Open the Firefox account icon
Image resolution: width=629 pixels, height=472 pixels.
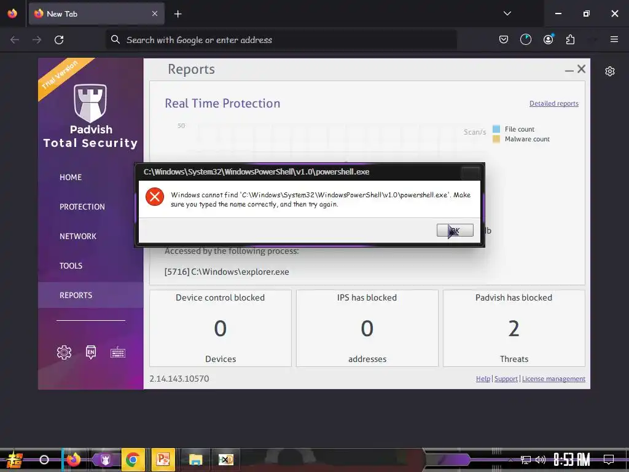pos(549,39)
